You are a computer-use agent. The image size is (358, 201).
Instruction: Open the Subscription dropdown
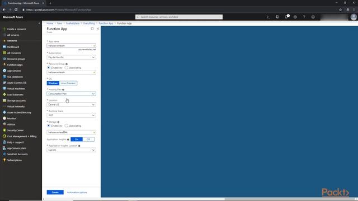[x=71, y=57]
